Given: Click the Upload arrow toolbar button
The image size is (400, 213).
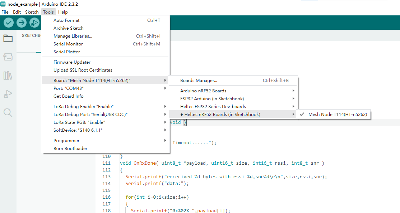Looking at the screenshot, I should click(22, 23).
